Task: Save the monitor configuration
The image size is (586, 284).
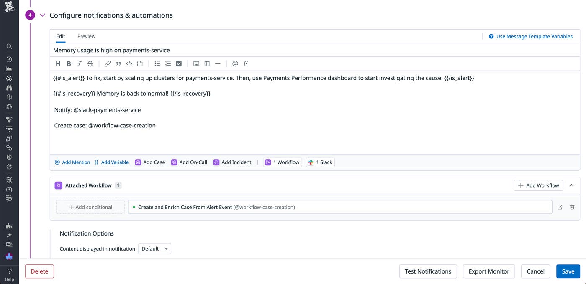Action: [568, 271]
